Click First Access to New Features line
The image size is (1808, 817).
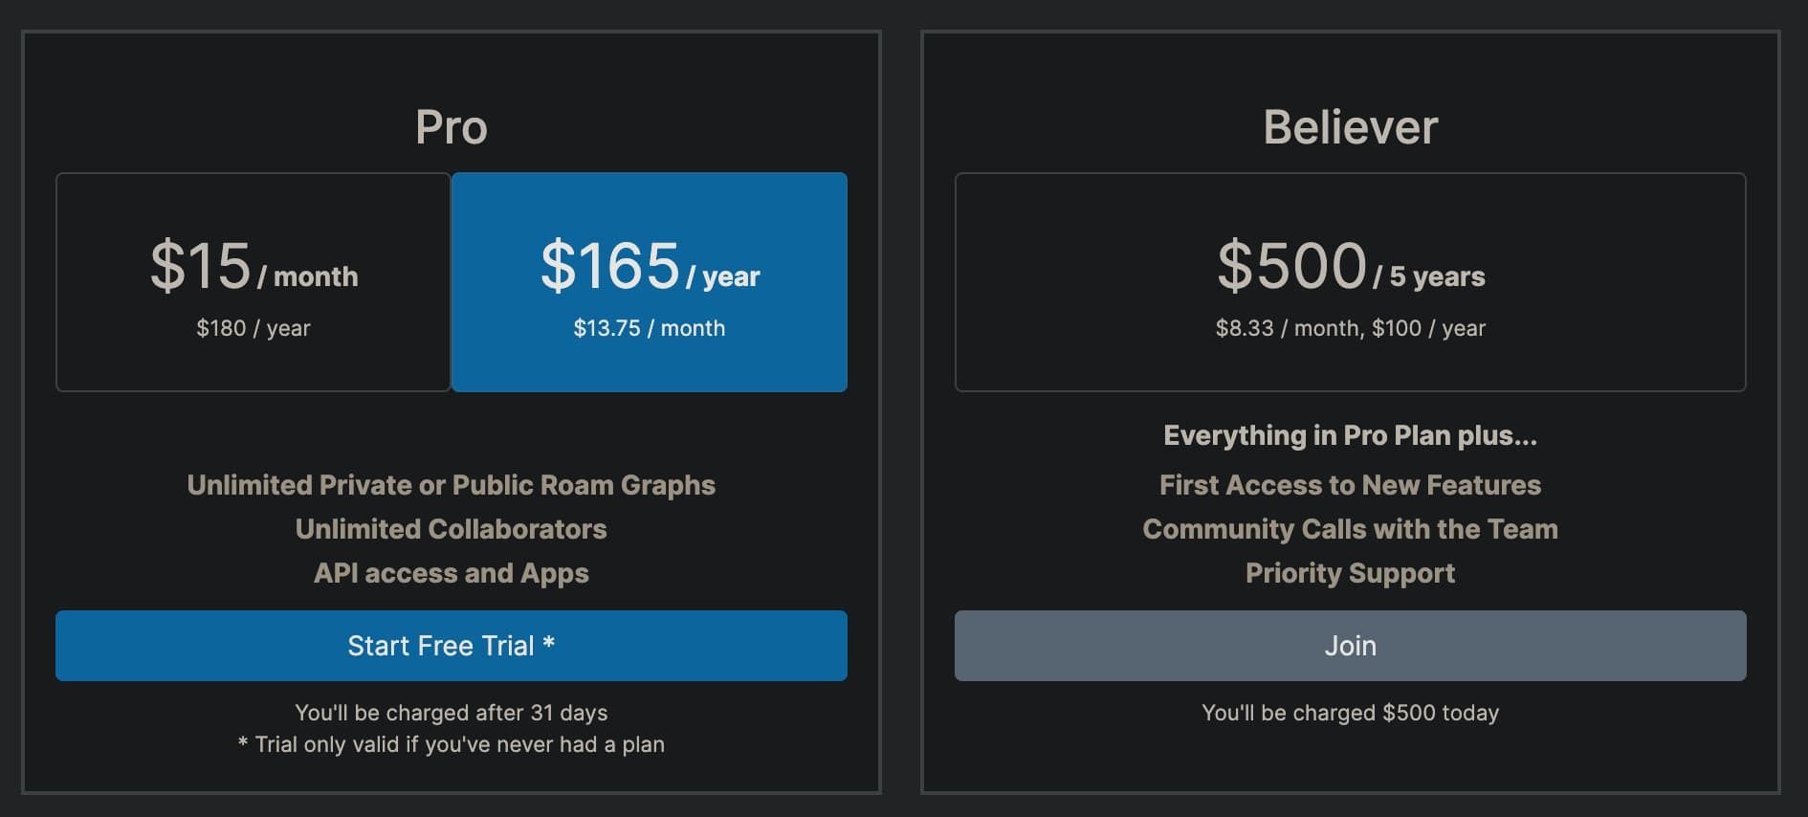[1350, 485]
